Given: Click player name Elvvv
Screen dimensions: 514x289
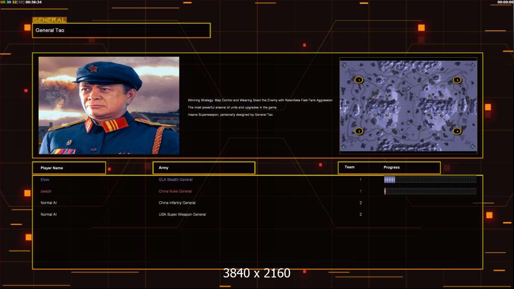Looking at the screenshot, I should [45, 180].
